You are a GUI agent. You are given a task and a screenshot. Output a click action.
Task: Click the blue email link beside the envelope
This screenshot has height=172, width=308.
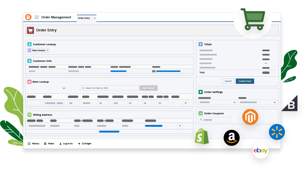click(x=168, y=71)
